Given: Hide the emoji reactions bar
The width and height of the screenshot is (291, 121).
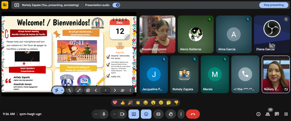Looking at the screenshot, I should 146,114.
